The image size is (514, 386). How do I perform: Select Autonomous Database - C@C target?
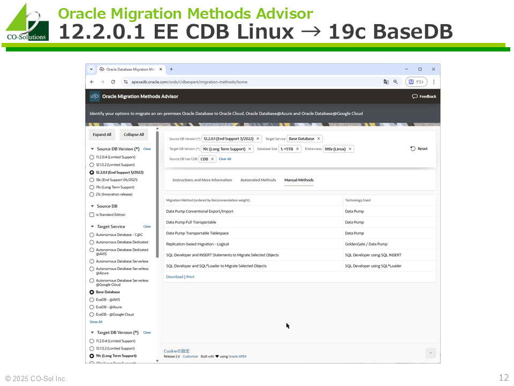92,235
